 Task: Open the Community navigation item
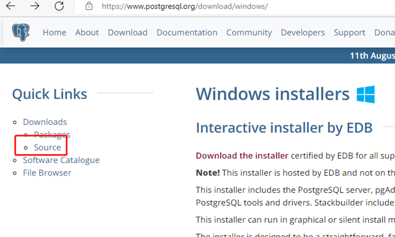pyautogui.click(x=249, y=32)
